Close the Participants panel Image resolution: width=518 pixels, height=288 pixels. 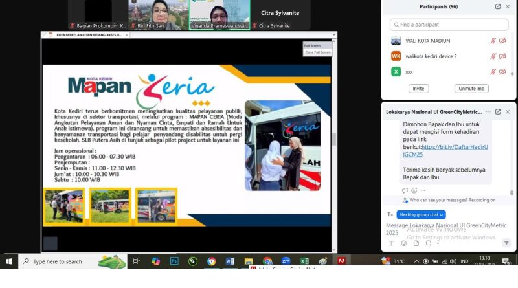point(508,6)
